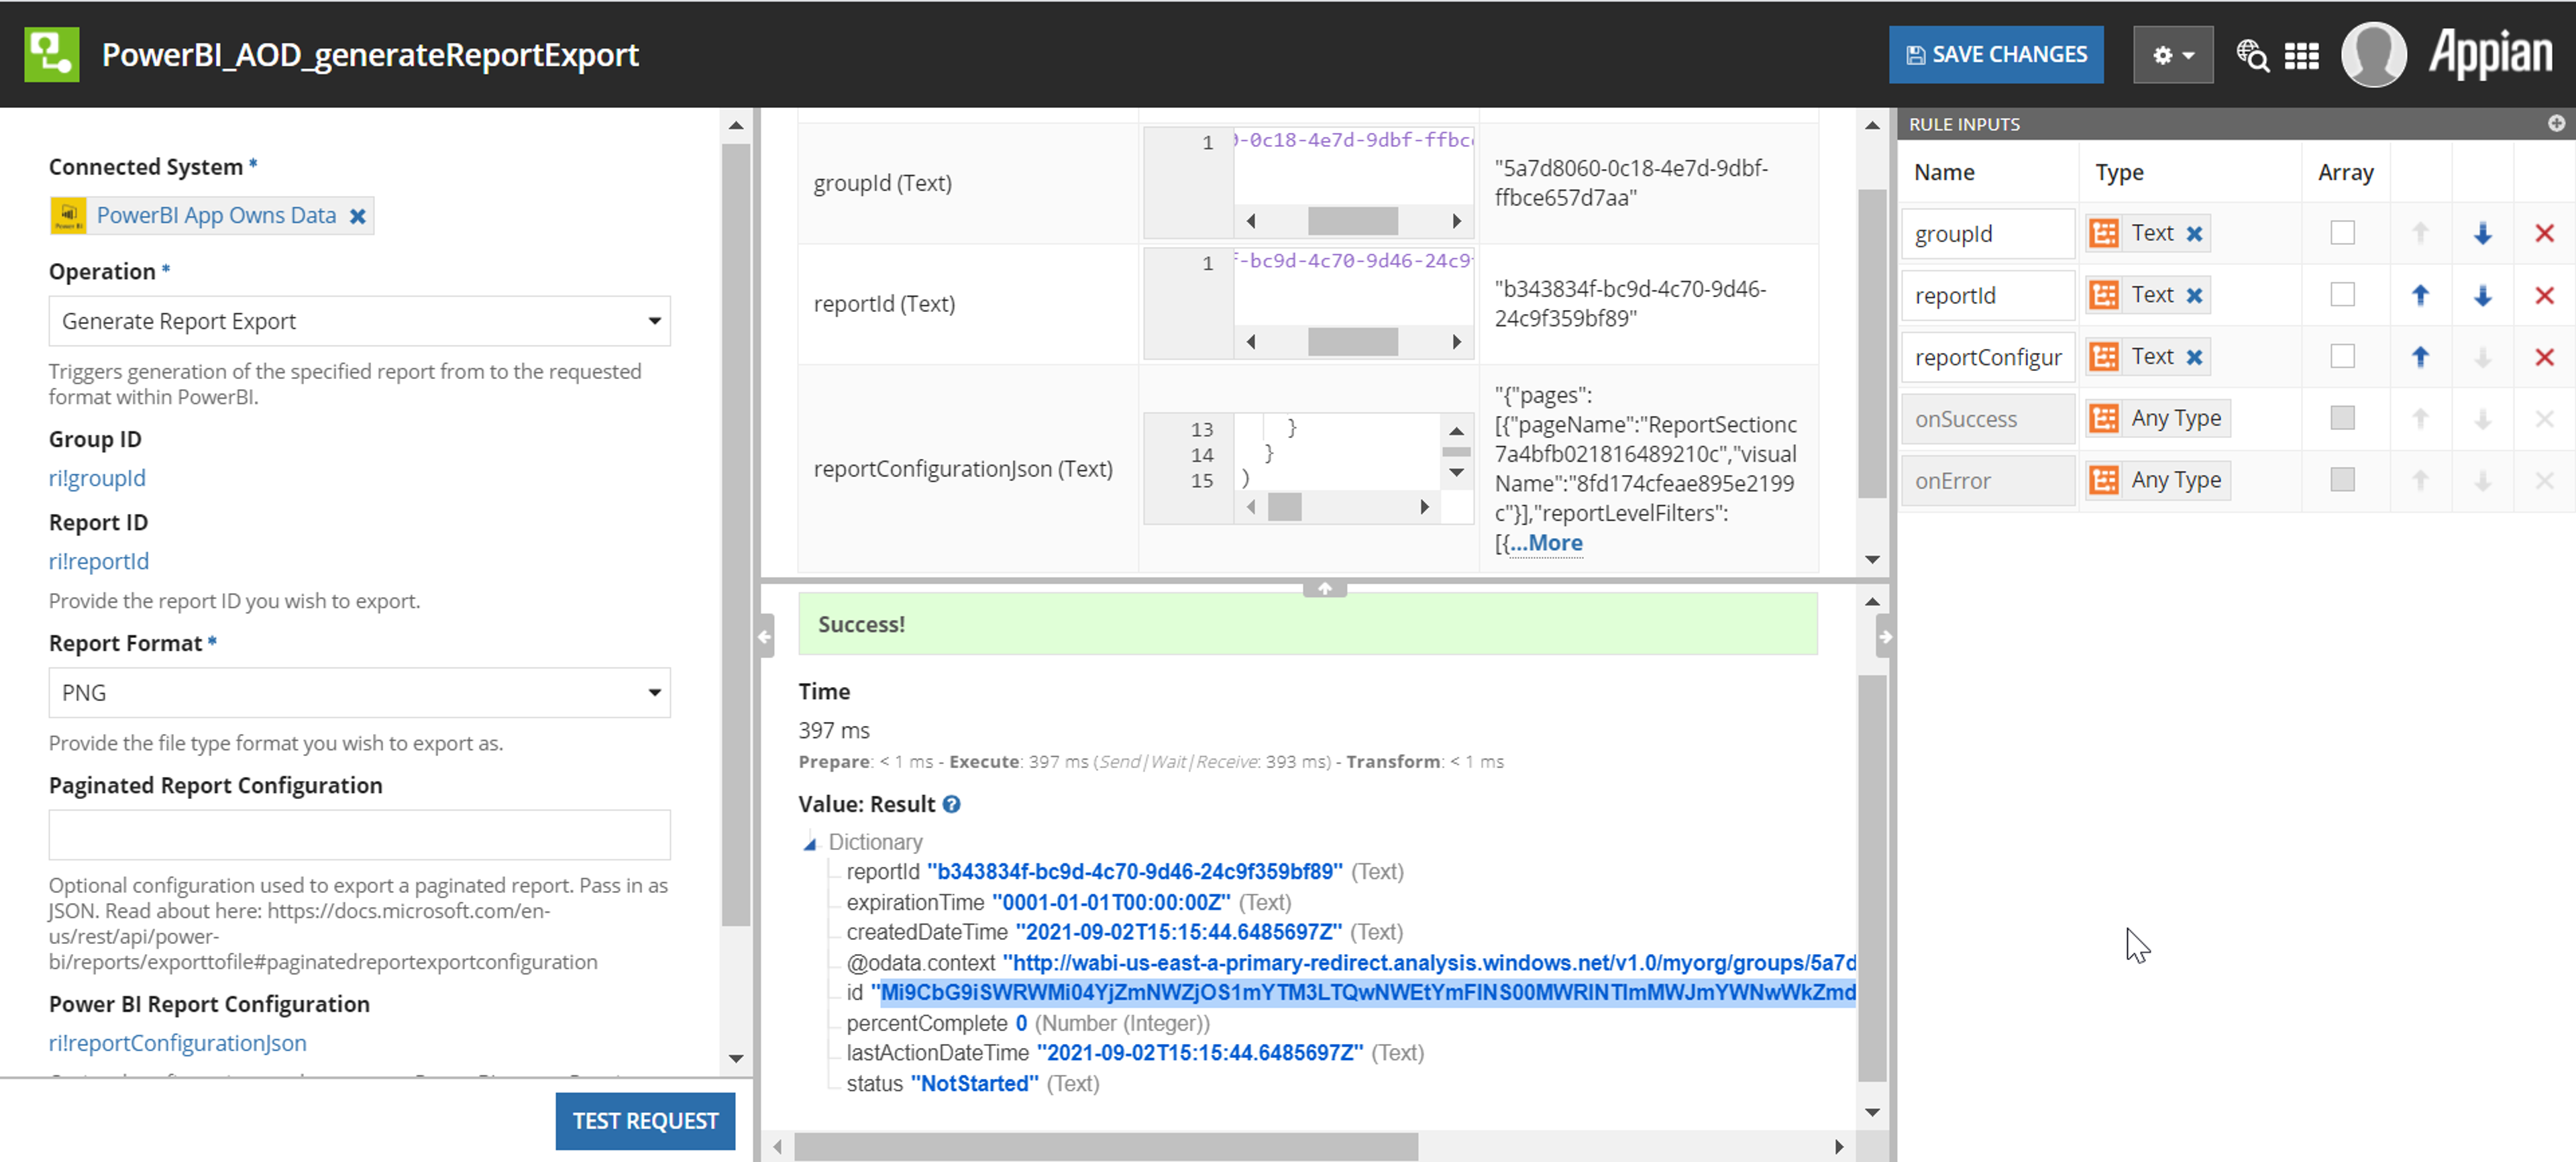This screenshot has height=1162, width=2576.
Task: Open the PowerBI App Owns Data link
Action: tap(216, 216)
